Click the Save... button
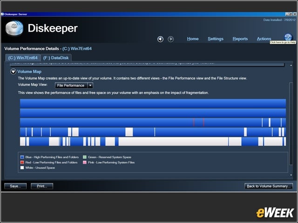Image resolution: width=298 pixels, height=223 pixels. 15,186
